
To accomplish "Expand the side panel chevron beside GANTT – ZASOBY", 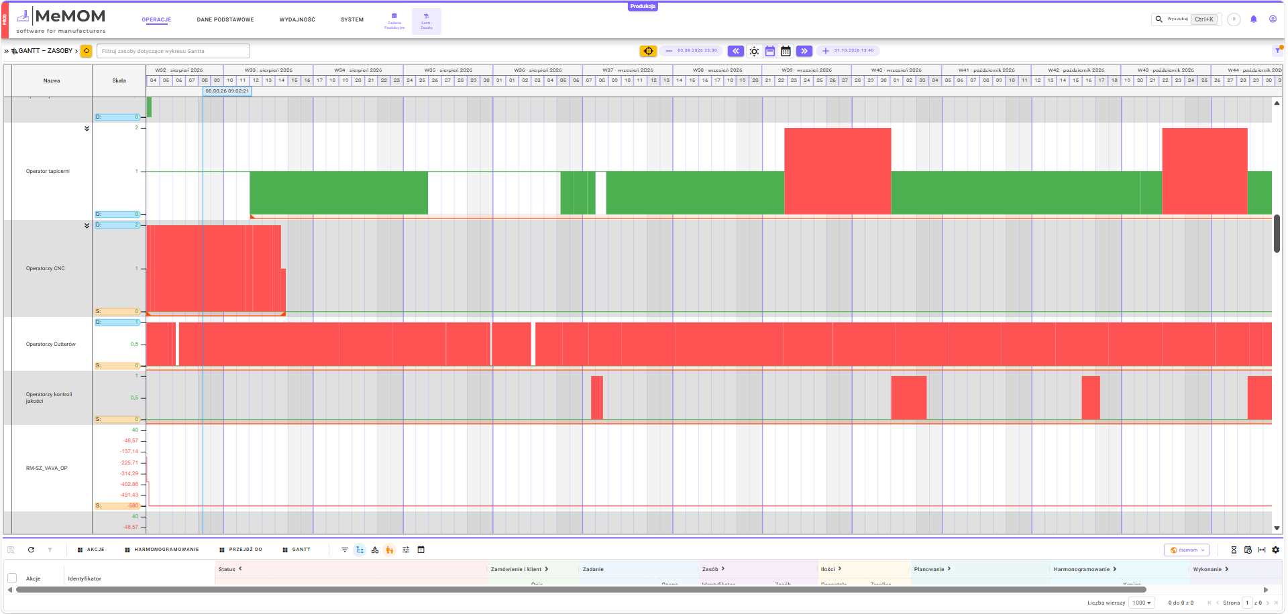I will (x=6, y=51).
